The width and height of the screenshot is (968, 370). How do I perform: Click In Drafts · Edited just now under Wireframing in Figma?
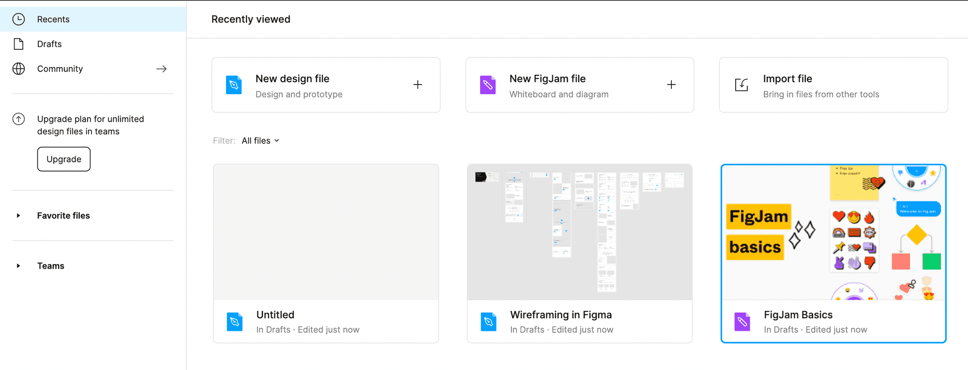(561, 329)
